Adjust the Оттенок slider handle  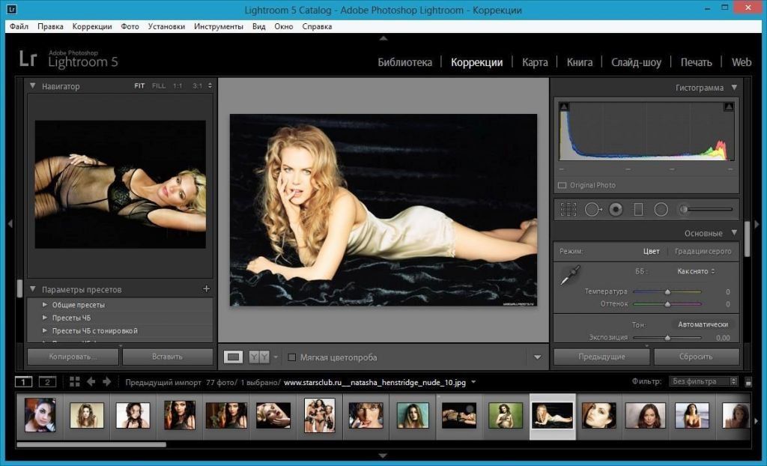click(667, 304)
